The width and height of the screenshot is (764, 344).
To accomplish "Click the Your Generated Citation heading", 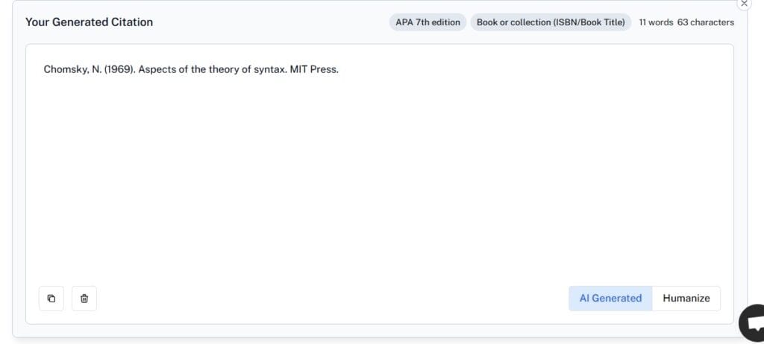I will [89, 22].
